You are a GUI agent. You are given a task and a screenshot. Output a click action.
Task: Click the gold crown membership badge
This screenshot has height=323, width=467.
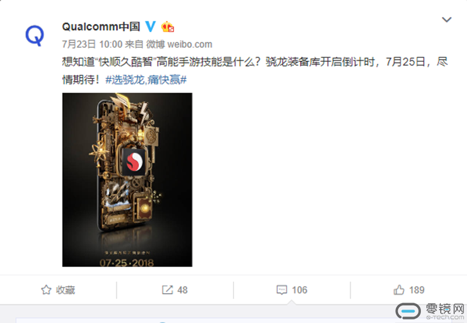point(168,27)
